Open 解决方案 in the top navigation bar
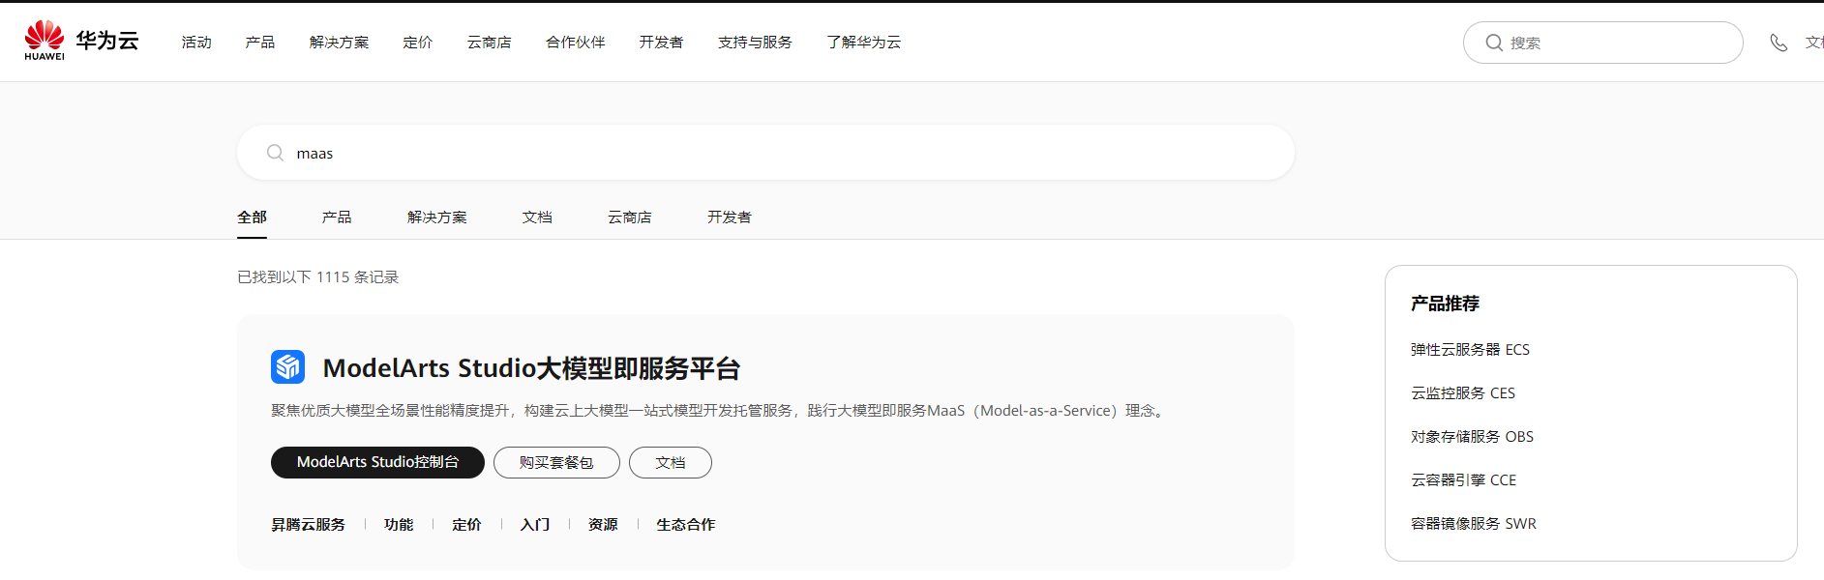 click(x=339, y=43)
